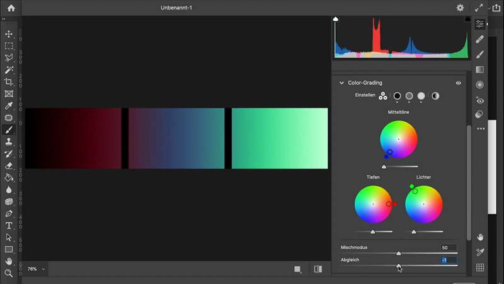Select the History Brush tool
The height and width of the screenshot is (284, 504).
(9, 153)
